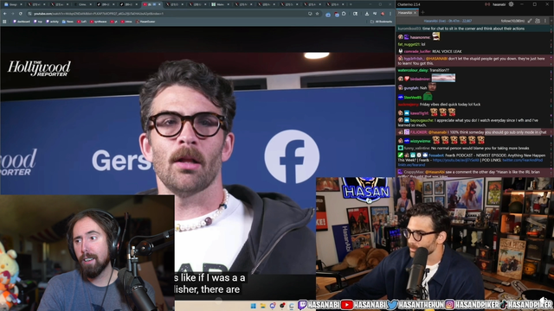Click comrade_lucifer username in chat
Image resolution: width=554 pixels, height=311 pixels.
[x=417, y=52]
